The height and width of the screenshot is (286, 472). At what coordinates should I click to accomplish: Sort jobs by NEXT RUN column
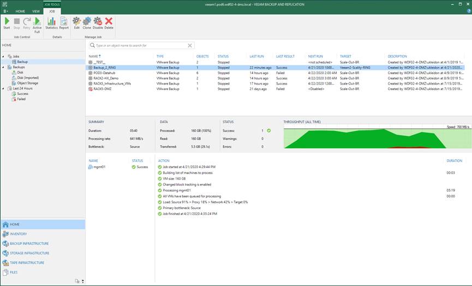click(315, 56)
